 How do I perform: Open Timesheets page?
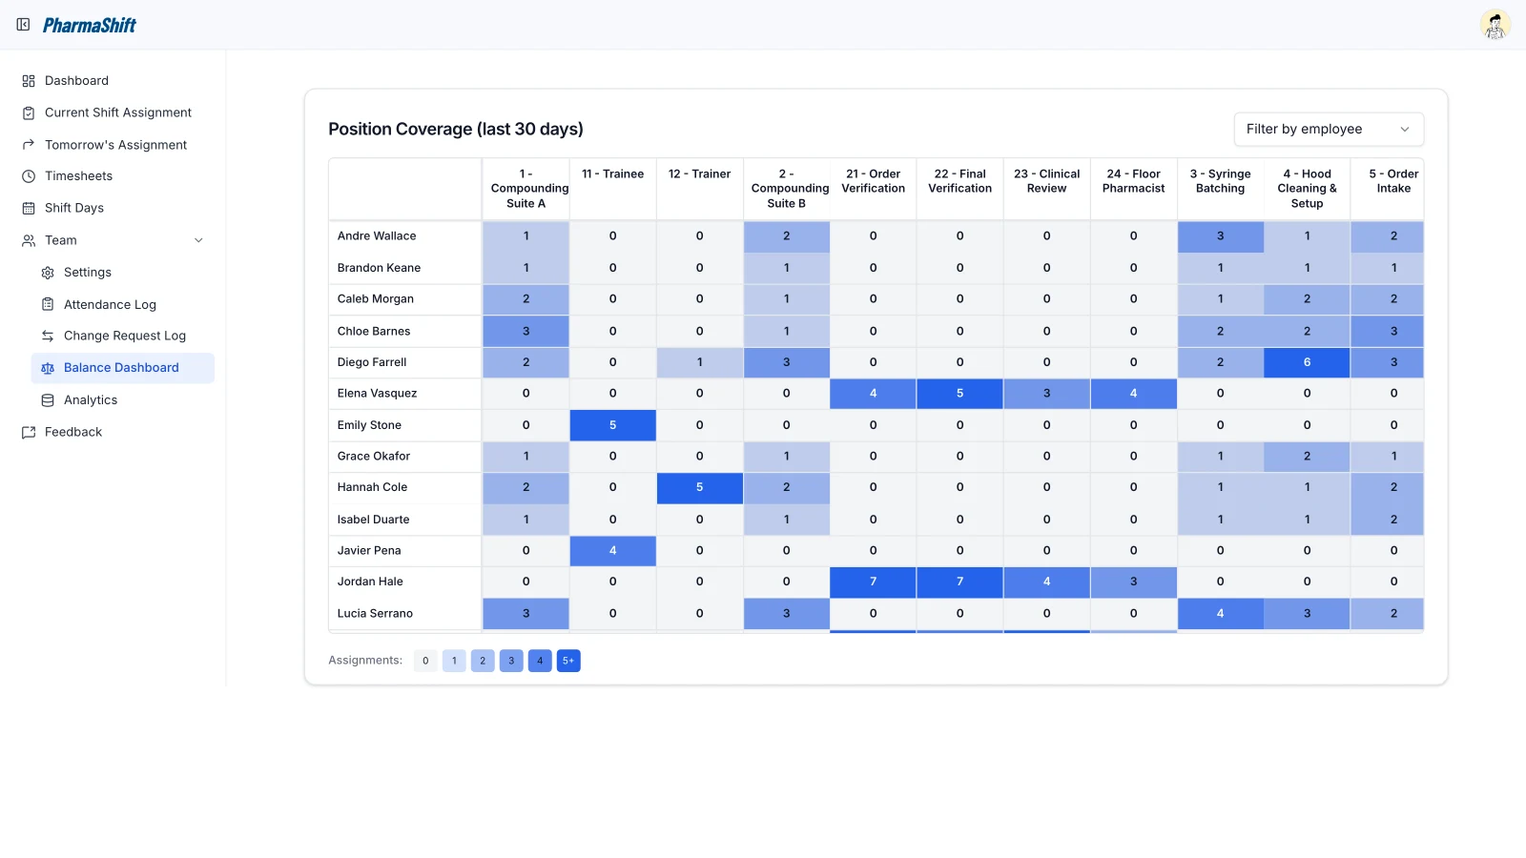pyautogui.click(x=78, y=176)
